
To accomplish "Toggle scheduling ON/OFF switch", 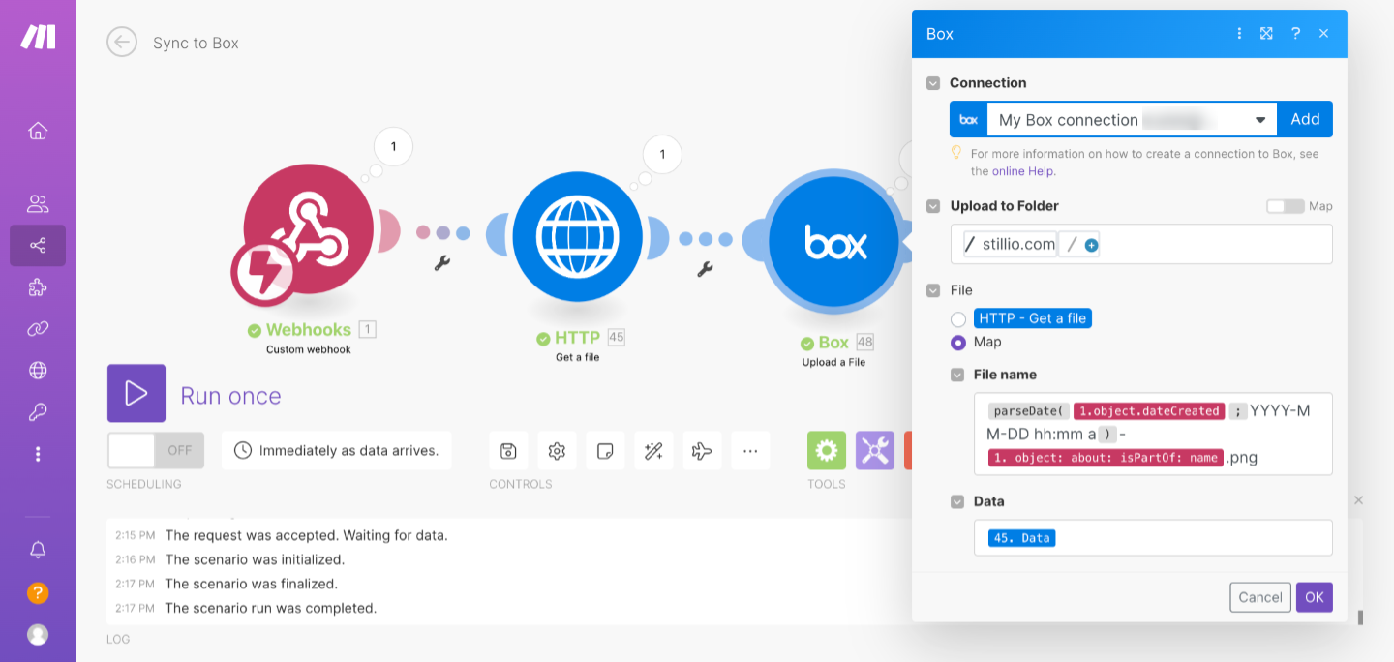I will [x=156, y=451].
